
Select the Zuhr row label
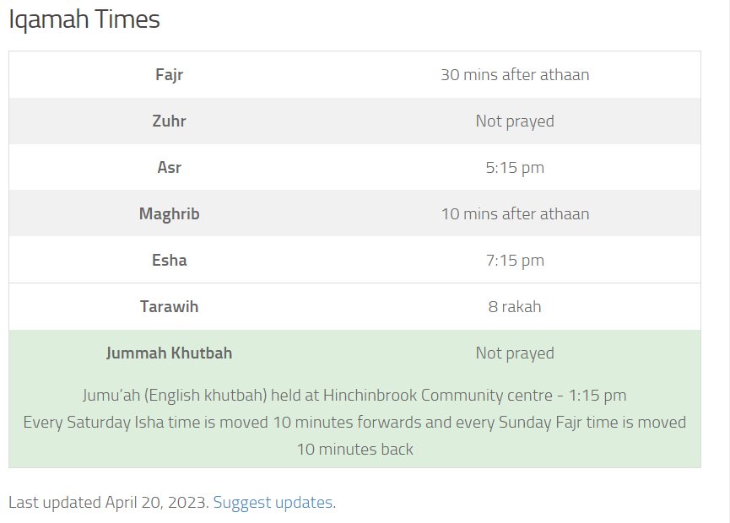[169, 121]
